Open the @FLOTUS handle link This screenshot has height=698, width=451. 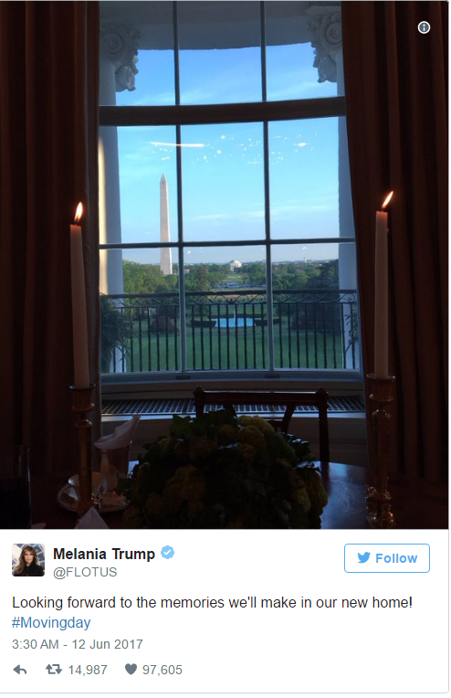pyautogui.click(x=85, y=572)
